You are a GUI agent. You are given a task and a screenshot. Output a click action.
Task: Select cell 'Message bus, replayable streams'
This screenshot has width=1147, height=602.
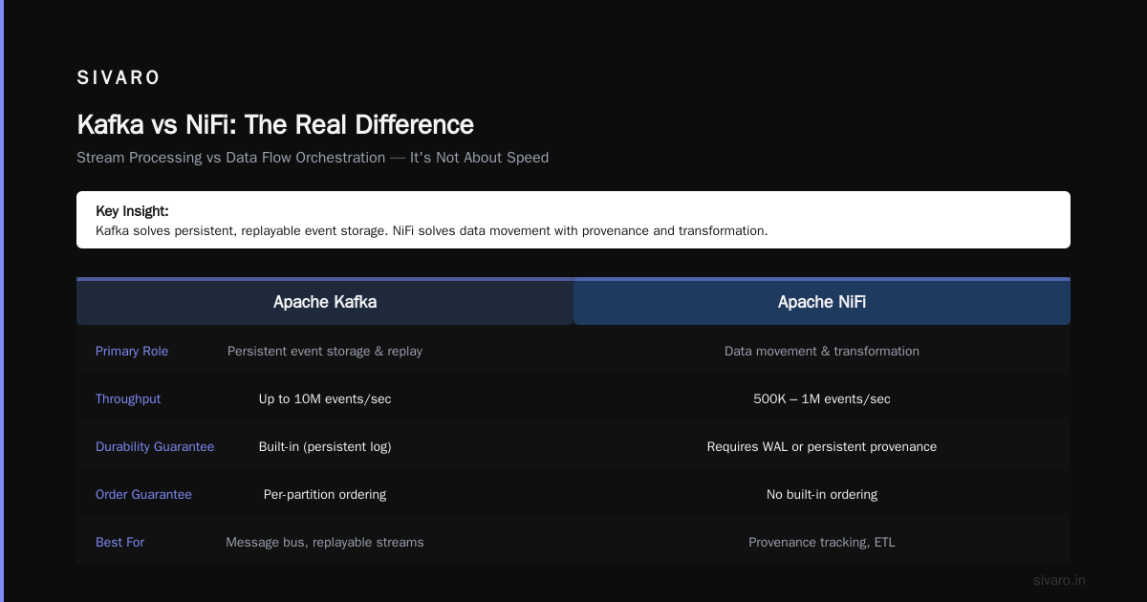click(325, 542)
